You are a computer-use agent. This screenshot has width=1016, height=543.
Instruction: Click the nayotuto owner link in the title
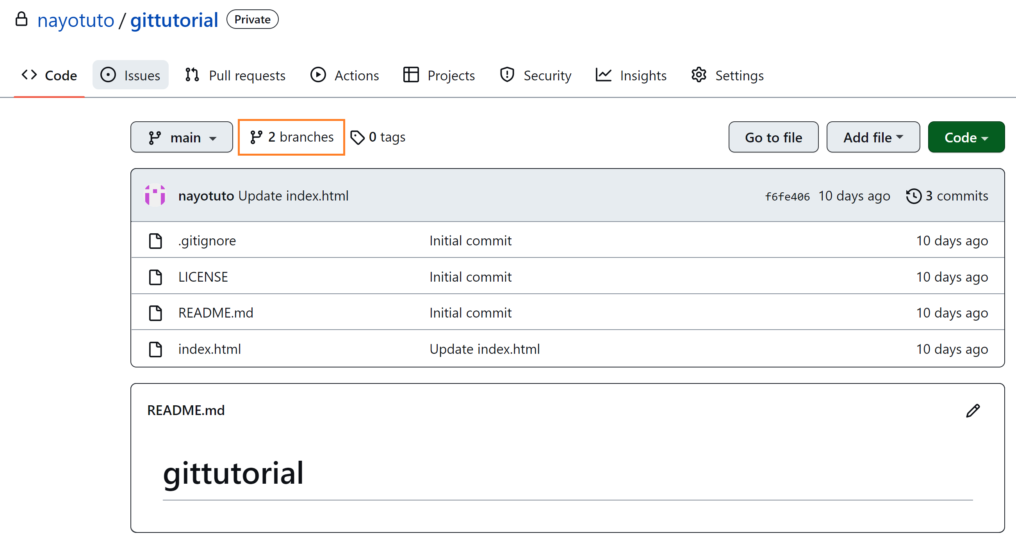click(x=75, y=20)
